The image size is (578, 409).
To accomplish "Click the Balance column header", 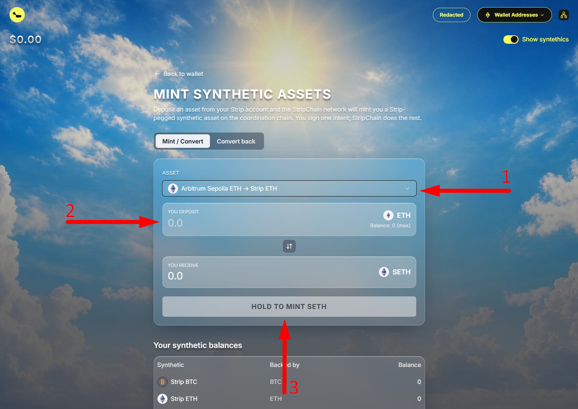I will point(410,365).
